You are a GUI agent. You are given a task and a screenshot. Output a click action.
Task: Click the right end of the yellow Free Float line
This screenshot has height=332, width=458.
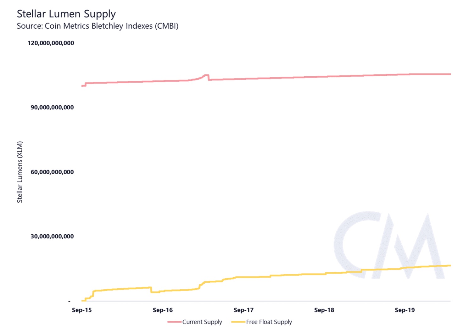[450, 266]
